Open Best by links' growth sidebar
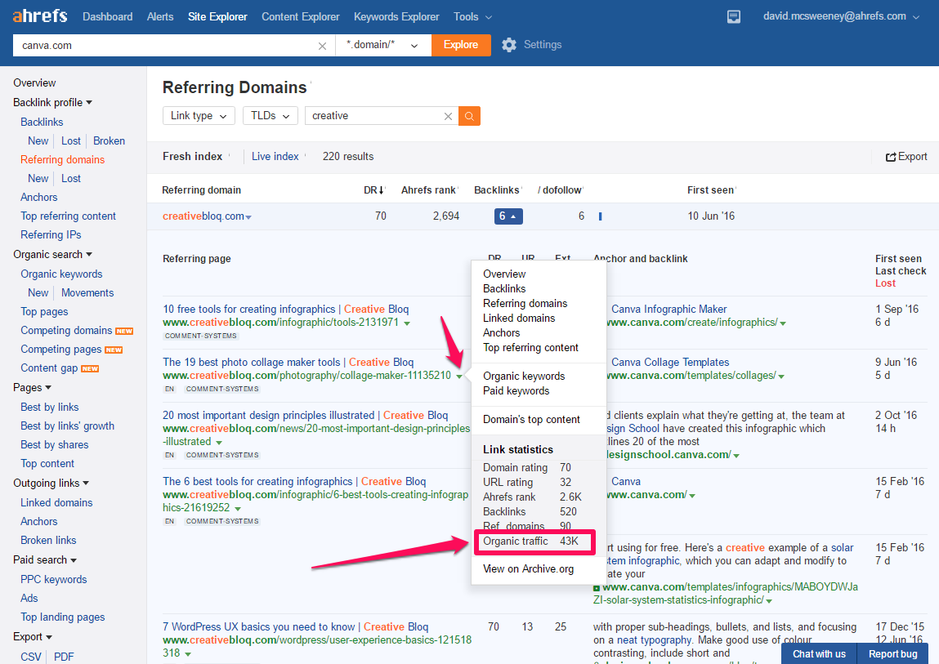This screenshot has width=939, height=664. (x=67, y=426)
